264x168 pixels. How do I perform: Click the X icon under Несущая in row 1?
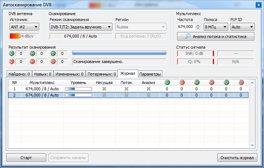[x=104, y=89]
